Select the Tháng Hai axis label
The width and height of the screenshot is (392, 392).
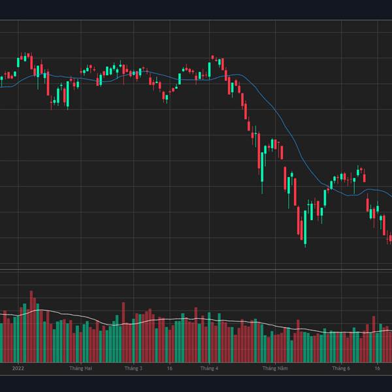coord(81,368)
